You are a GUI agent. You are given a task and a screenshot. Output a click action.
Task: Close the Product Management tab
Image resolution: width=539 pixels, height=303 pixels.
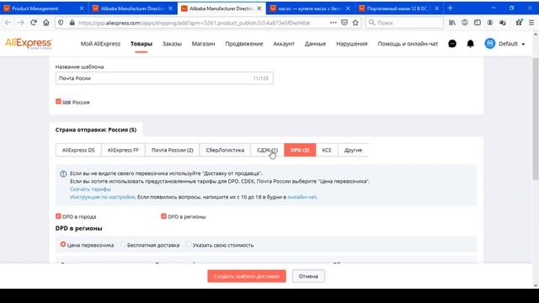pyautogui.click(x=82, y=8)
